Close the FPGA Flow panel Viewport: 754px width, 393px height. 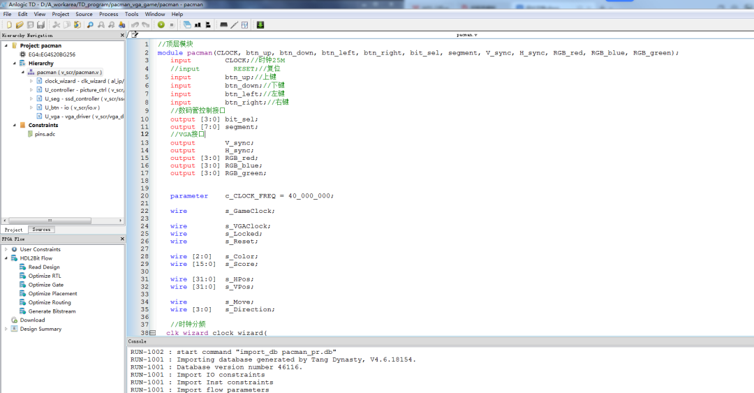pyautogui.click(x=122, y=239)
